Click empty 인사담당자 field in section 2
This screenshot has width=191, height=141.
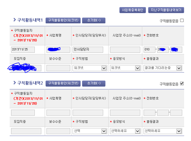click(88, 113)
